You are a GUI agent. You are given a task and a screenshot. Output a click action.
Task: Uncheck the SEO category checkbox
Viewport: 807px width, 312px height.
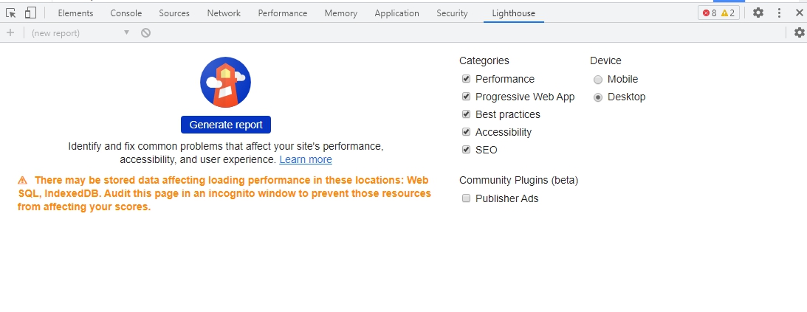click(467, 150)
